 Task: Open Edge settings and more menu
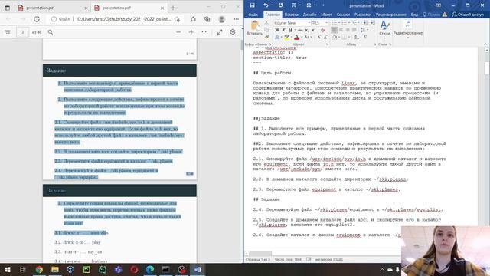click(x=237, y=19)
